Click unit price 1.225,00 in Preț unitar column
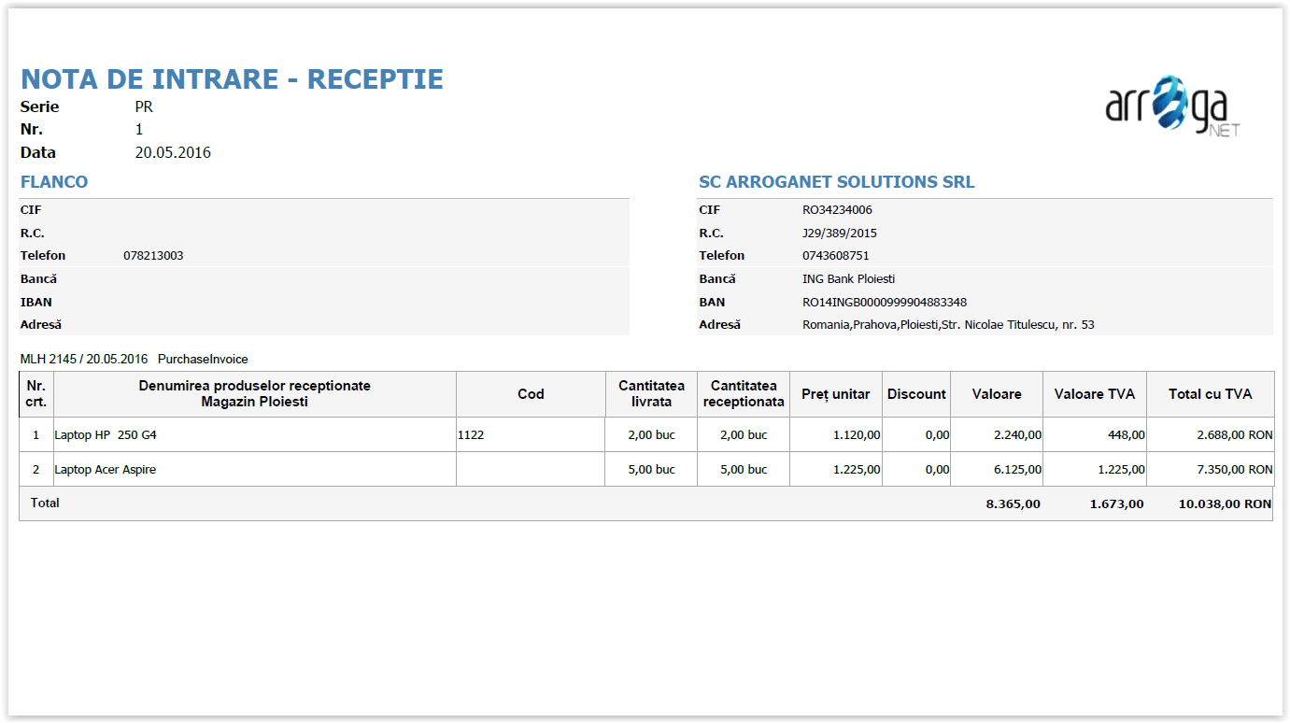1290x723 pixels. tap(857, 470)
